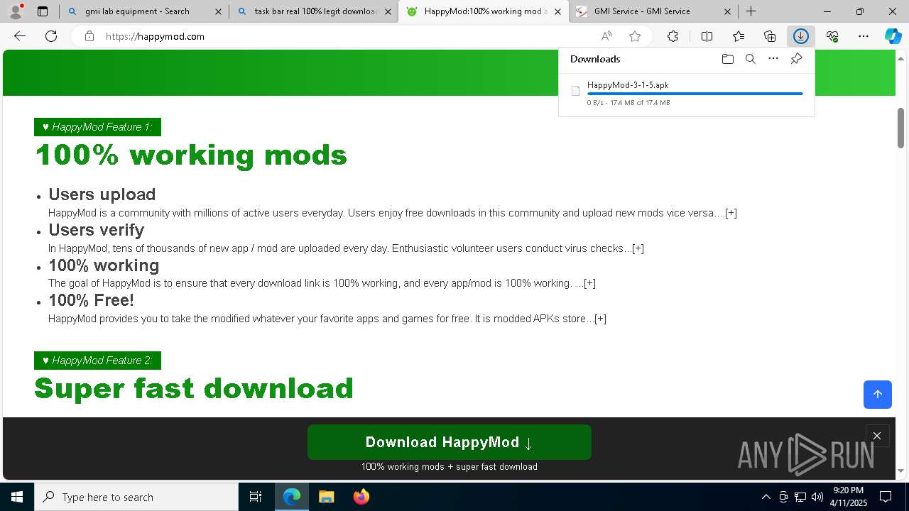The image size is (909, 511).
Task: Toggle the Downloads toolbar button
Action: [801, 36]
